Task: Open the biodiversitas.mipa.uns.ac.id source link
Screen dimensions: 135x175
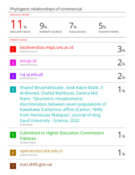Action: point(47,47)
